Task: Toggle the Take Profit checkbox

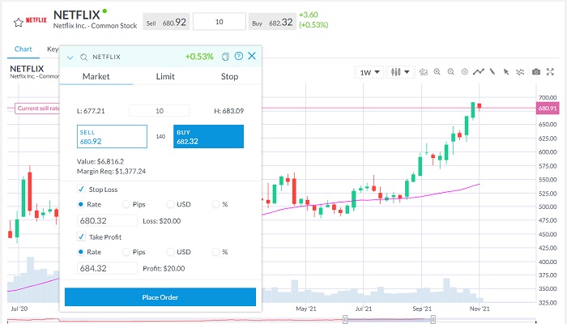Action: click(81, 237)
